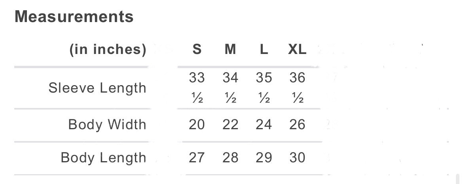
Task: Click the Sleeve Length row label
Action: 97,88
